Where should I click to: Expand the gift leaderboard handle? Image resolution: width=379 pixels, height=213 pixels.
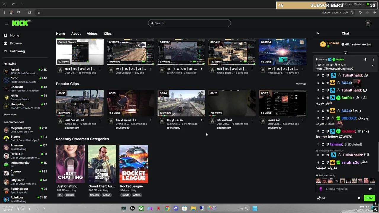pos(345,52)
